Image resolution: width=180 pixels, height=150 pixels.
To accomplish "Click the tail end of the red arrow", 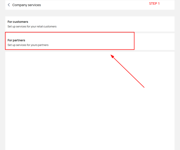I will click(x=144, y=87).
